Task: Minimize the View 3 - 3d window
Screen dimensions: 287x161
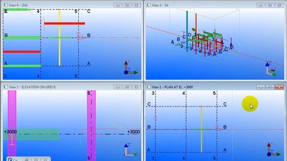Action: [x=261, y=5]
